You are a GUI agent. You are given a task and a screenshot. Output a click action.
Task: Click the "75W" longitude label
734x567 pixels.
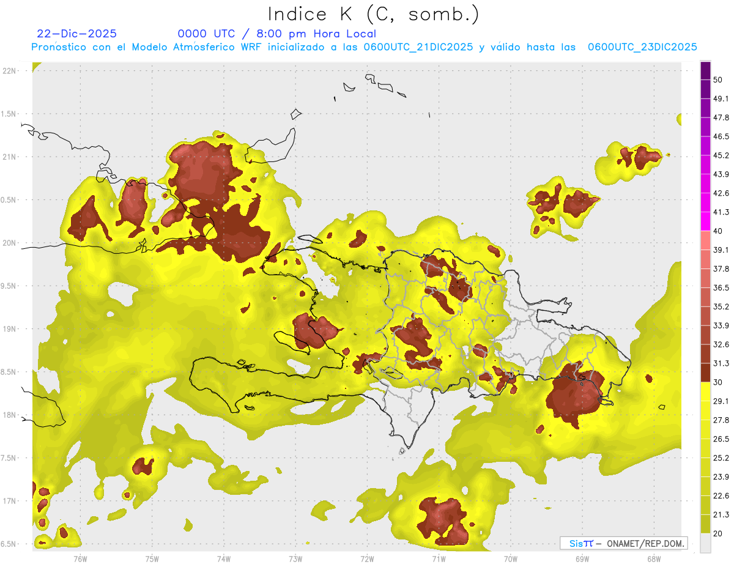pyautogui.click(x=152, y=558)
